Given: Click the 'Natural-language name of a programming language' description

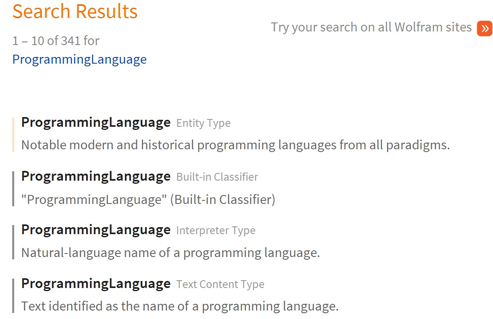Looking at the screenshot, I should pos(171,253).
